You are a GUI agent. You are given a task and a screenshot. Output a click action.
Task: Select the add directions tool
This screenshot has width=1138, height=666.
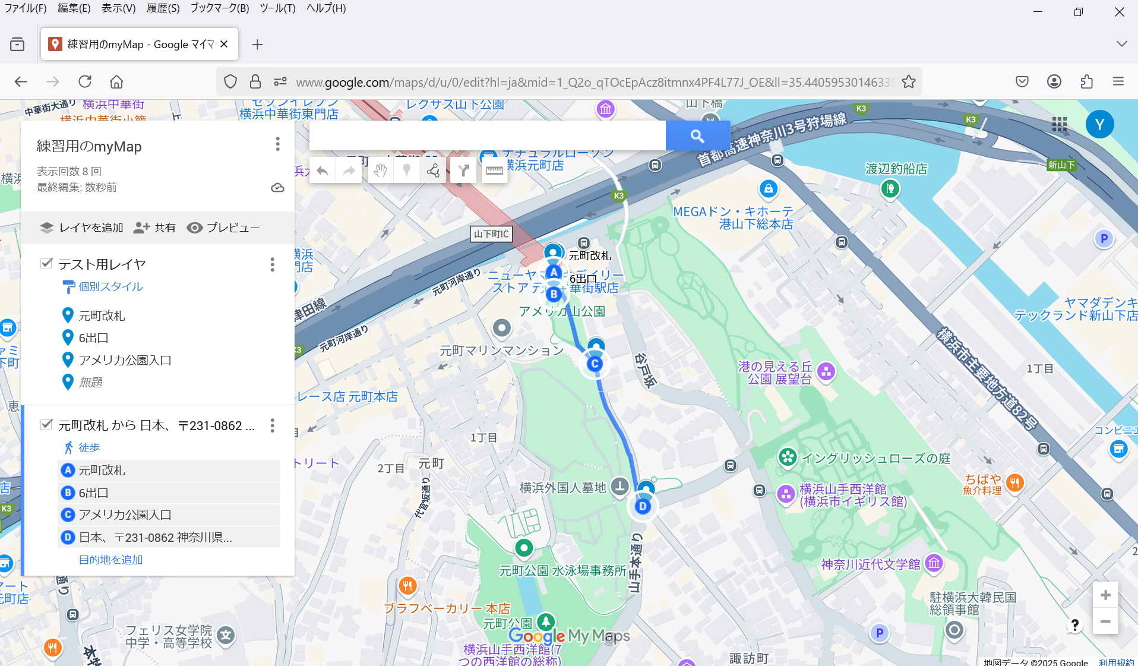463,171
